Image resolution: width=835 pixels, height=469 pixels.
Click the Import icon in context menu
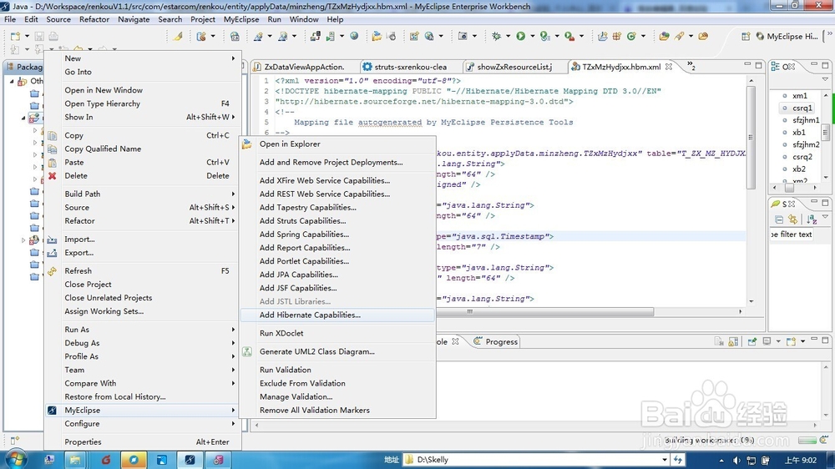(x=52, y=240)
